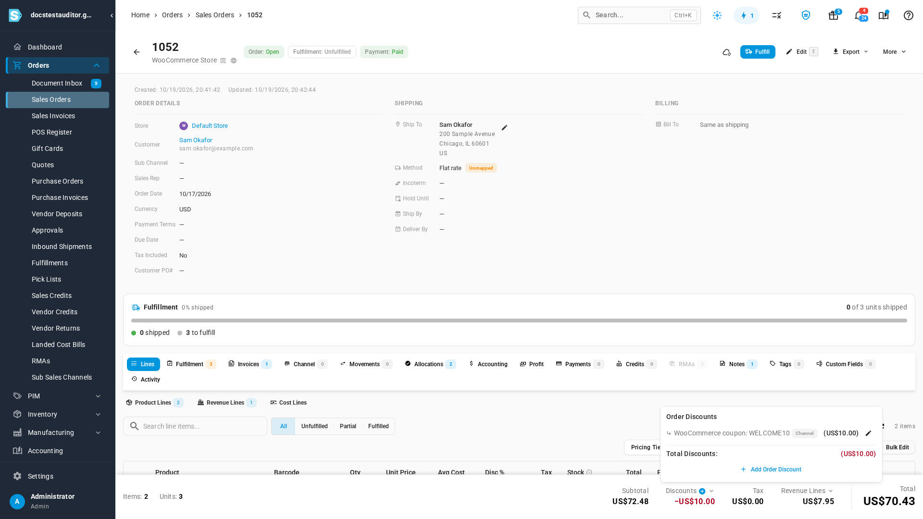Open the AI assistant sparkle icon in the top bar
This screenshot has height=519, width=923.
click(717, 15)
